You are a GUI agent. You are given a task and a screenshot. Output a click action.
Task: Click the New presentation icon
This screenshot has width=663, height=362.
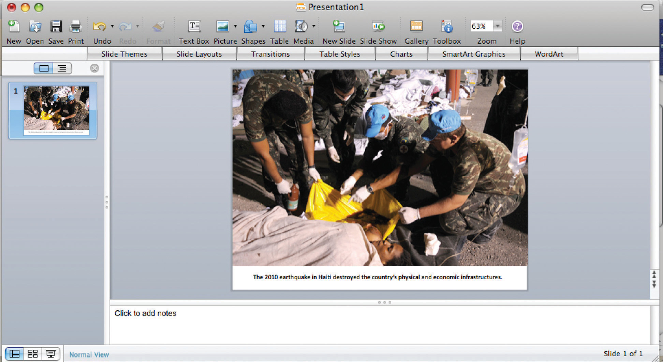(x=14, y=27)
